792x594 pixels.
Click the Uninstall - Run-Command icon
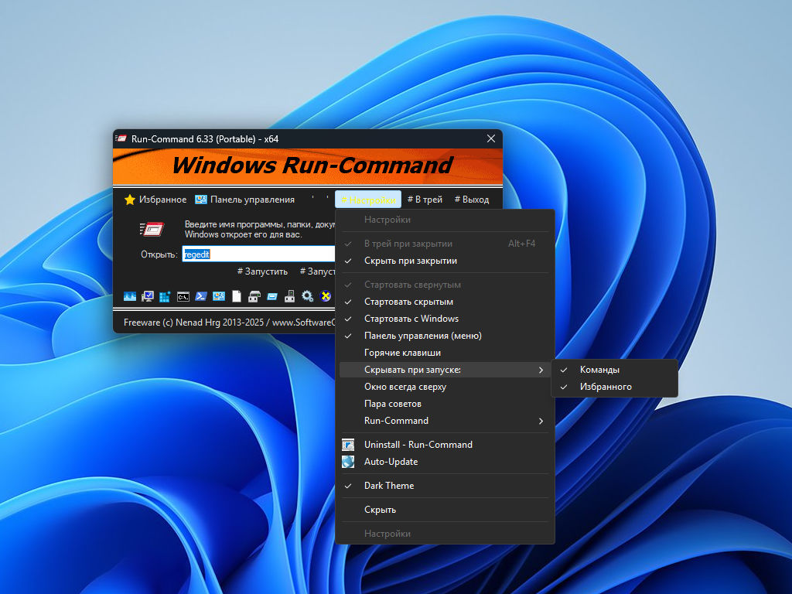(x=349, y=445)
